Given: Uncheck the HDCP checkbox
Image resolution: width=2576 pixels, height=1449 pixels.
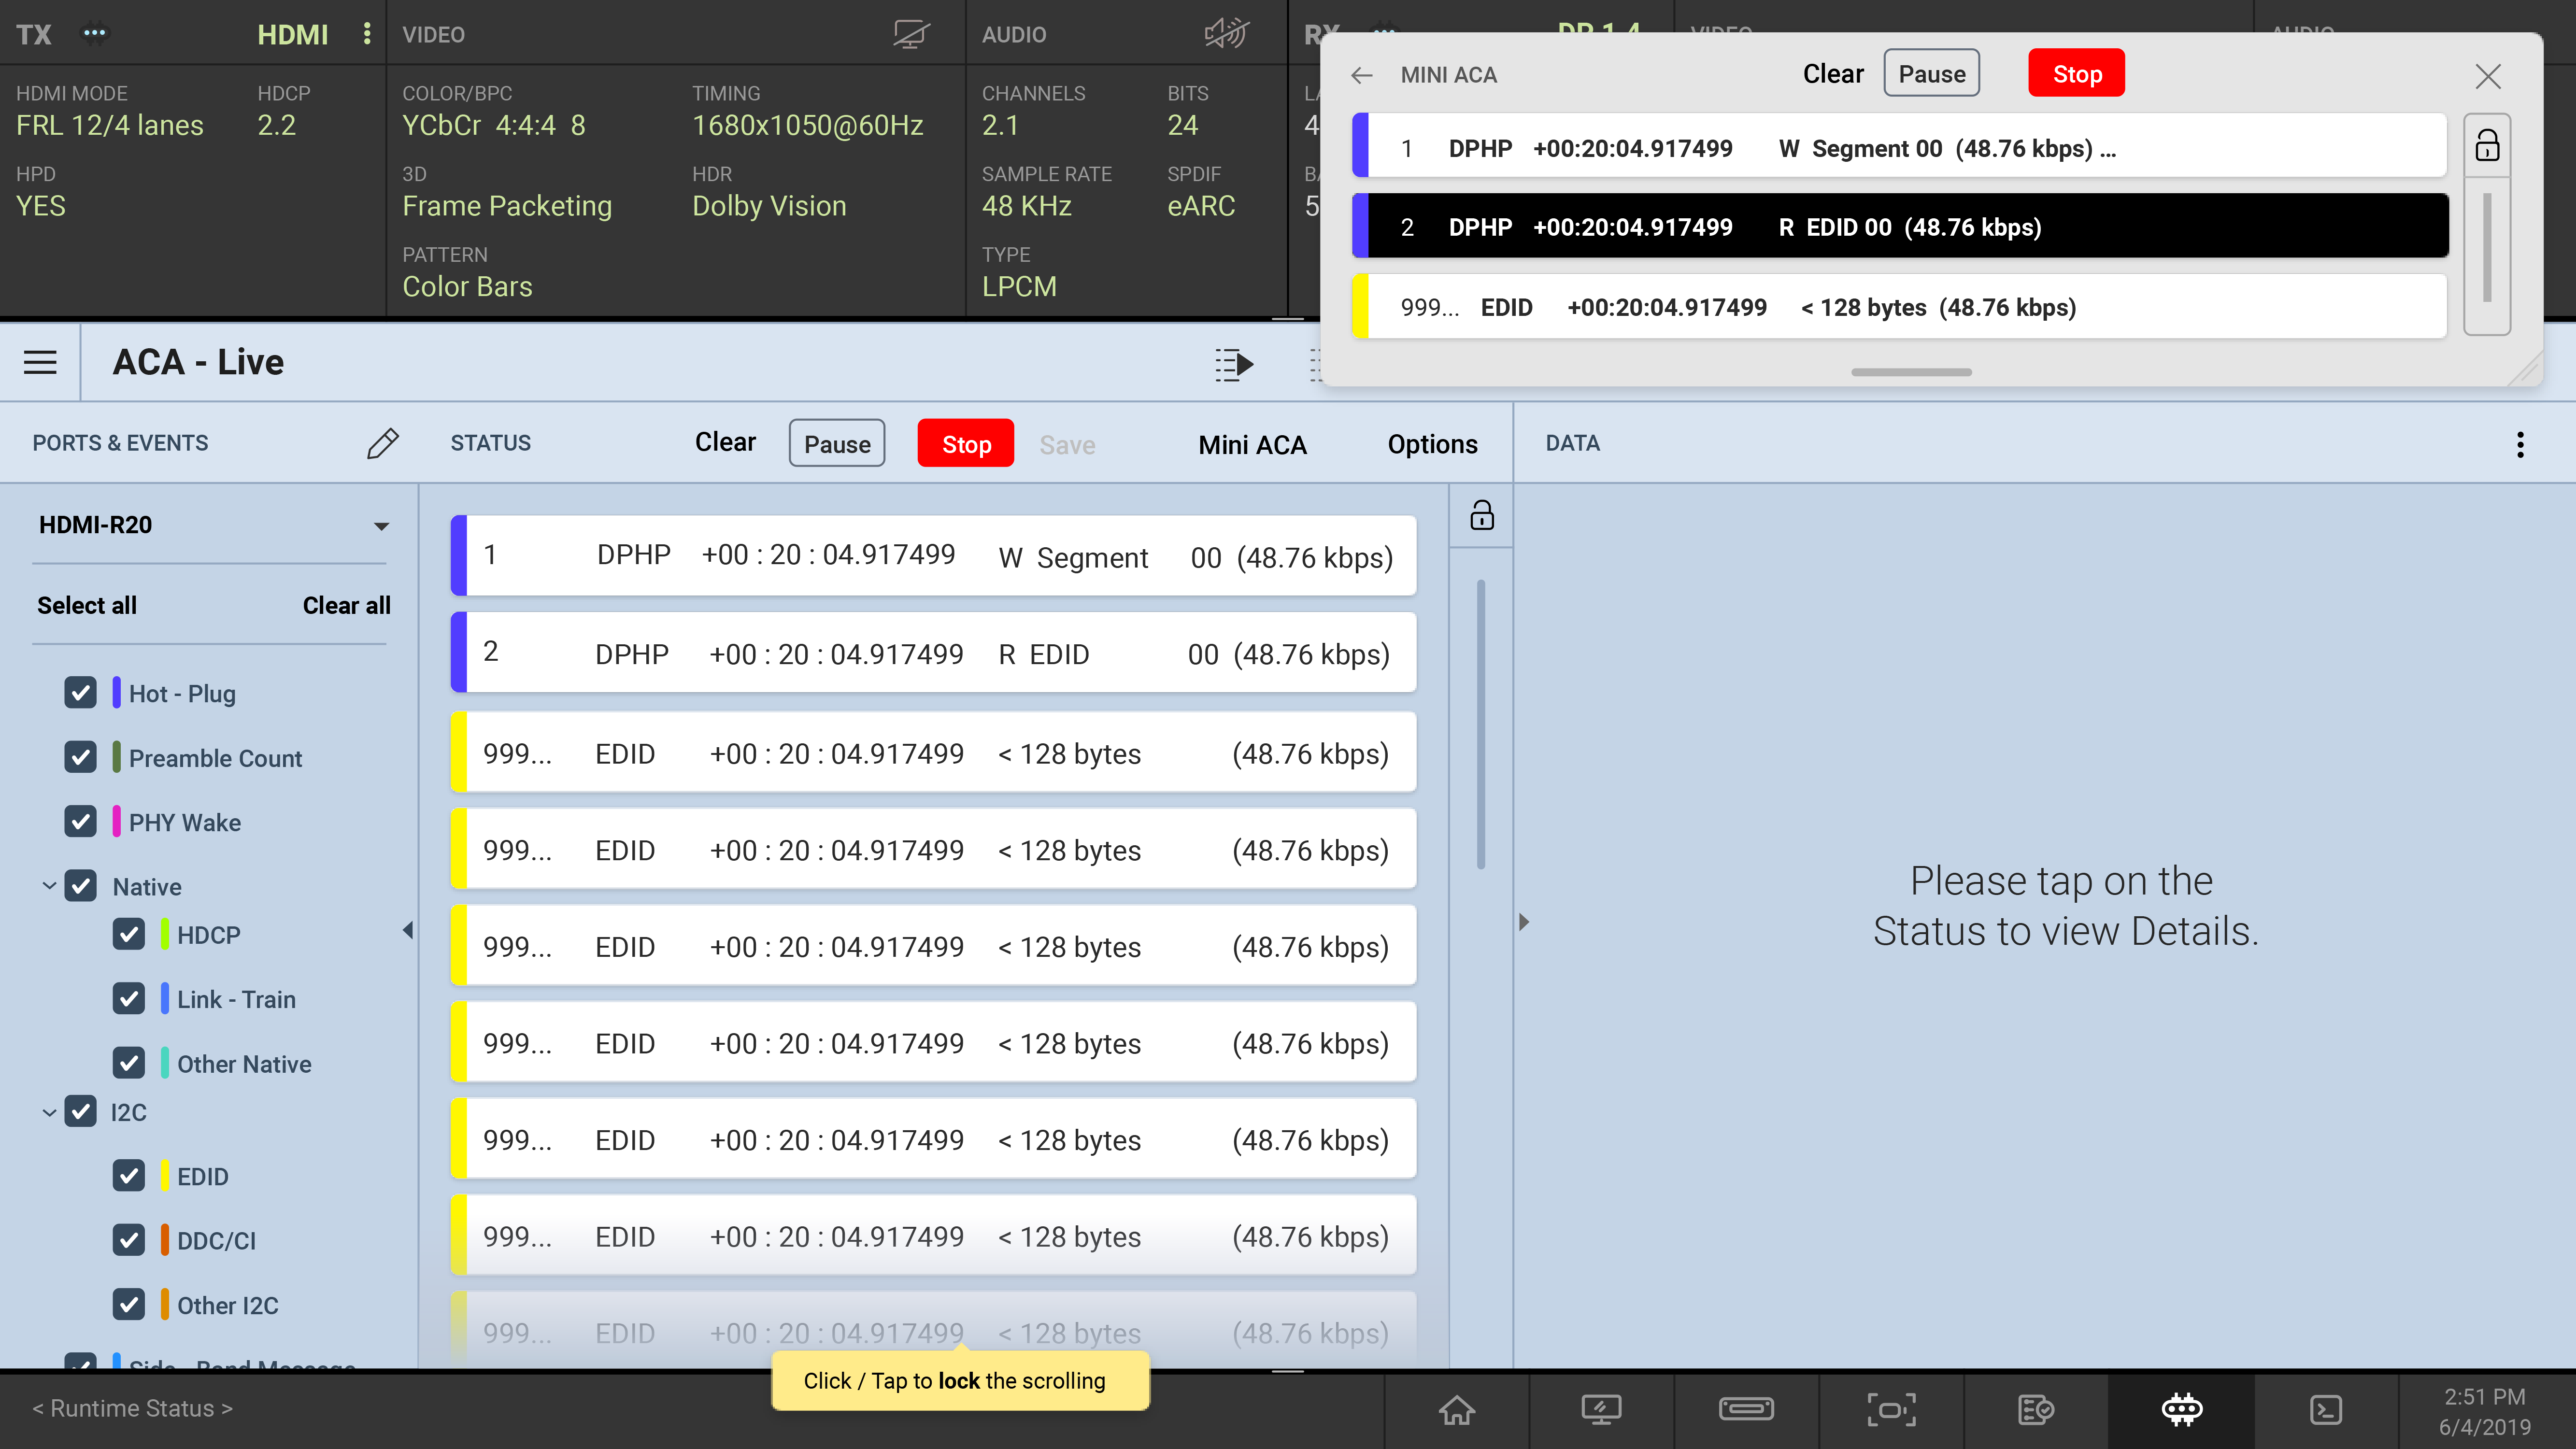Looking at the screenshot, I should tap(128, 935).
